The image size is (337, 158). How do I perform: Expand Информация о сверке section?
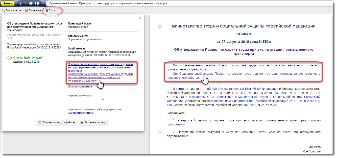103,100
